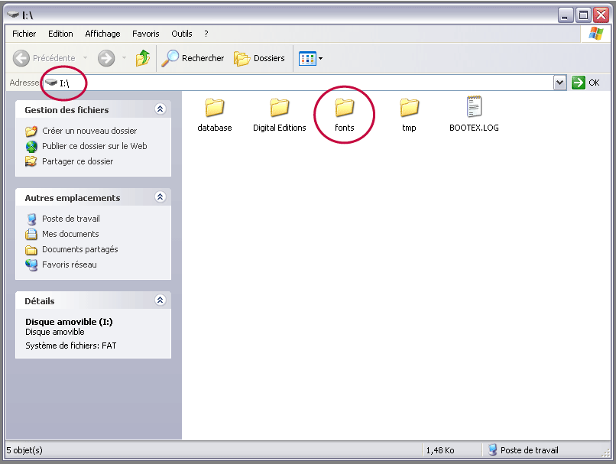The image size is (616, 464).
Task: Expand the address bar dropdown
Action: click(x=559, y=83)
